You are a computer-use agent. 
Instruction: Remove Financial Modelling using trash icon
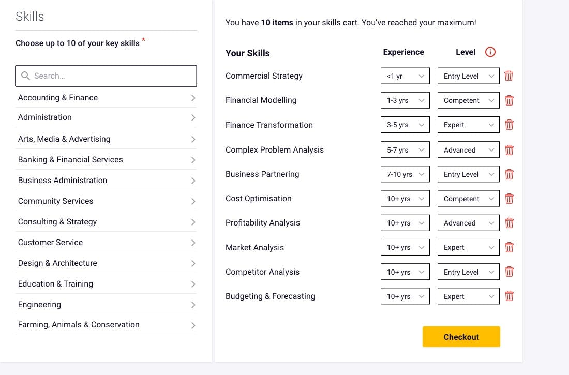(x=509, y=100)
